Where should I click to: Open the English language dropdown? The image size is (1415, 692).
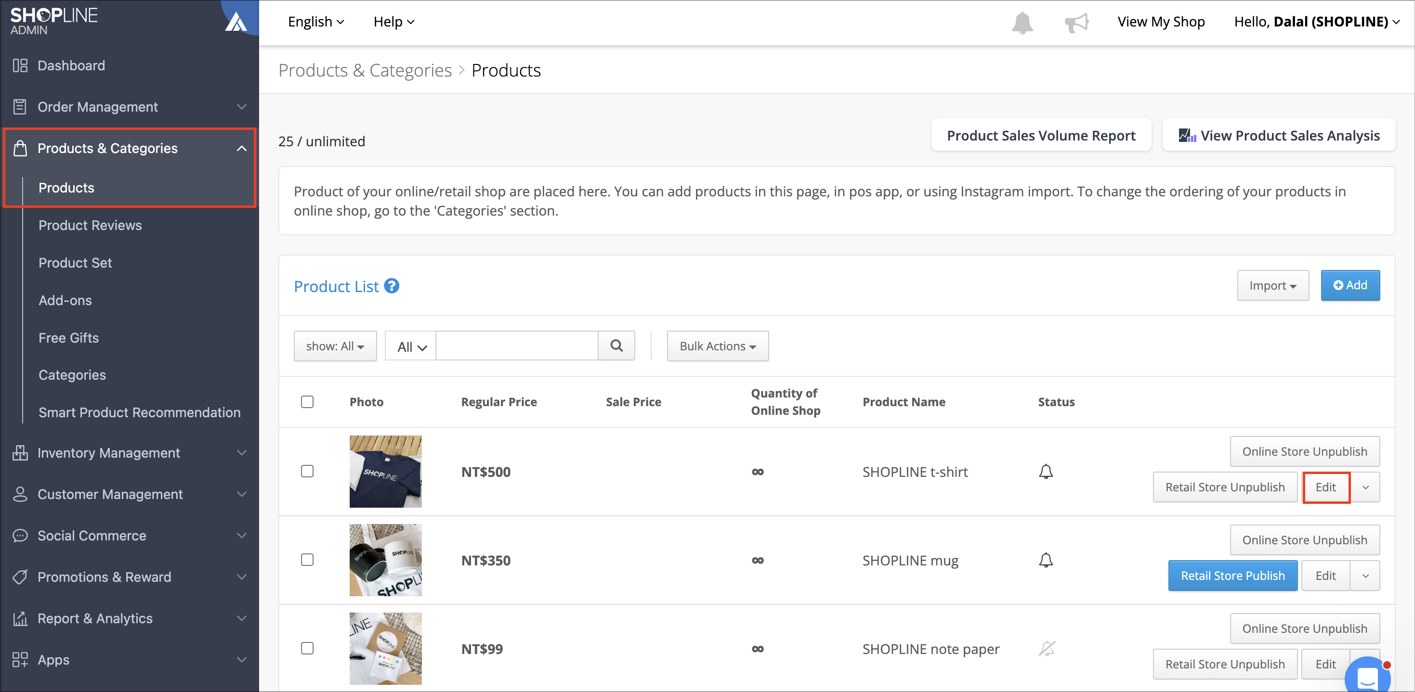(x=316, y=22)
